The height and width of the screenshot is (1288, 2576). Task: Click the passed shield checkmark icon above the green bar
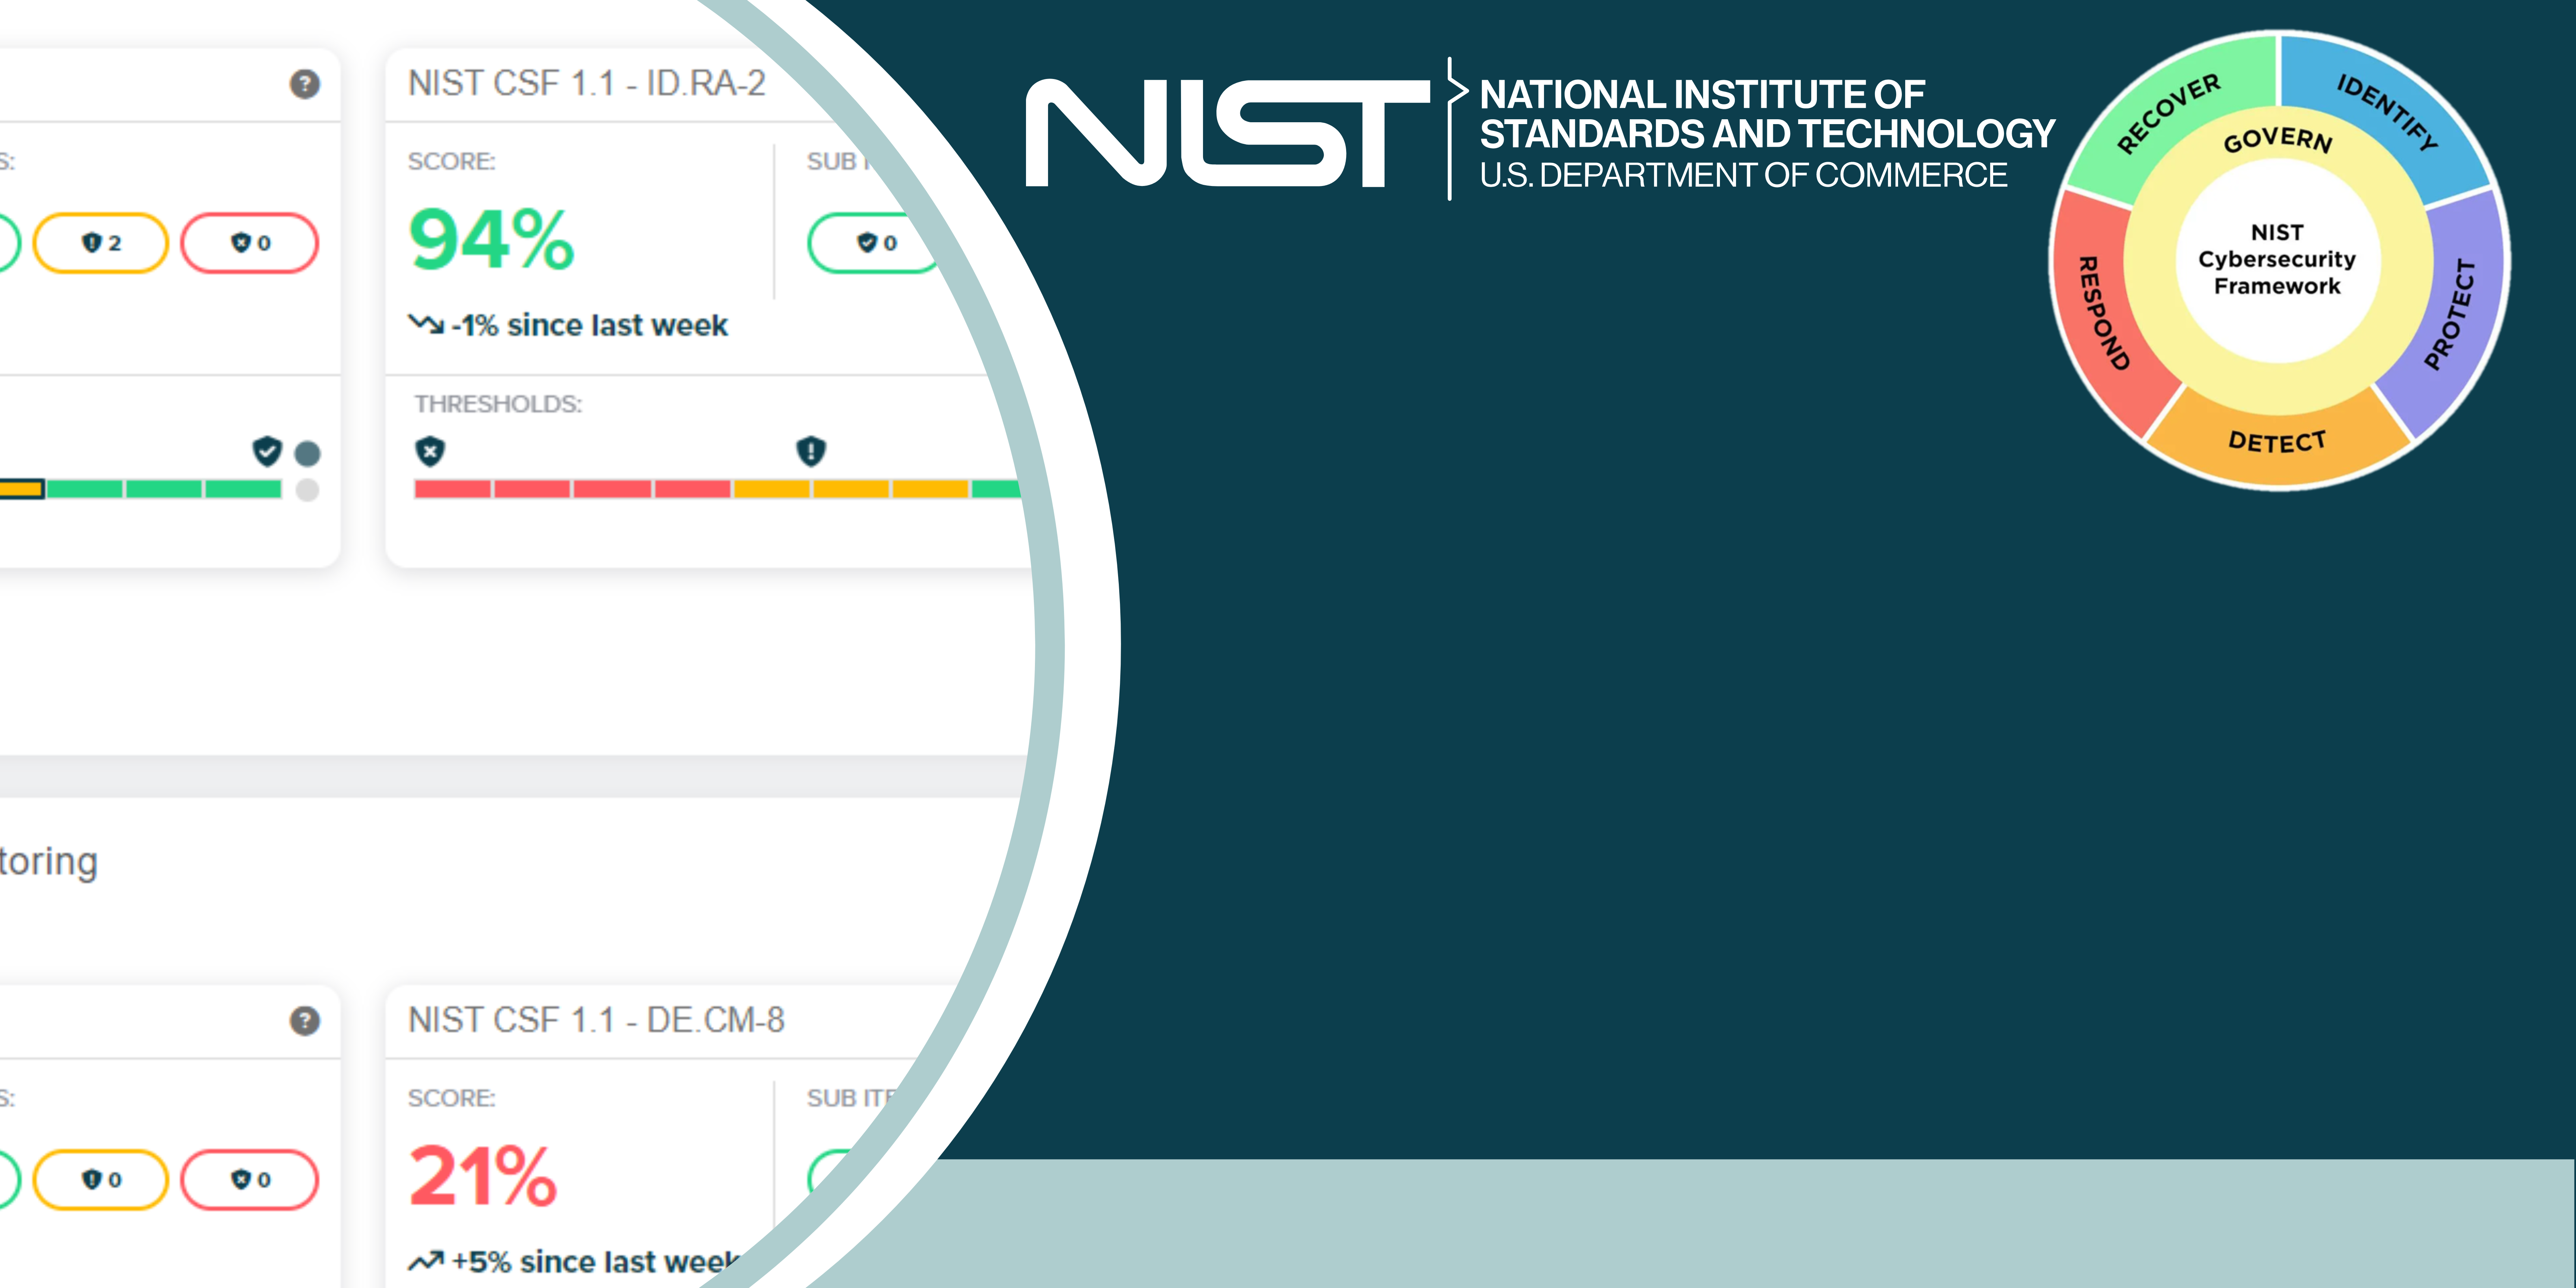pyautogui.click(x=267, y=451)
